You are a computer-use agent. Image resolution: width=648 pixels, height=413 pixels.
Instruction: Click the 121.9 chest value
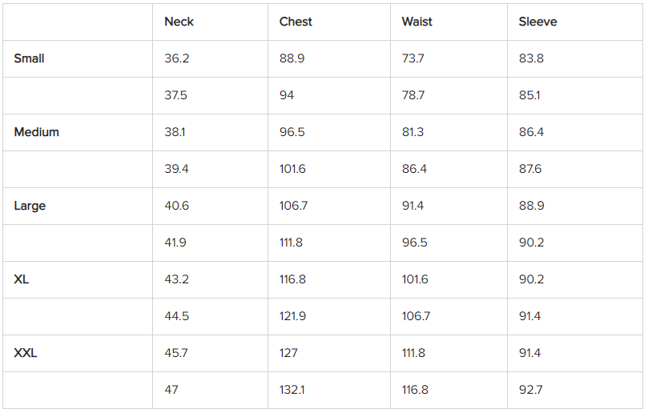(x=292, y=316)
